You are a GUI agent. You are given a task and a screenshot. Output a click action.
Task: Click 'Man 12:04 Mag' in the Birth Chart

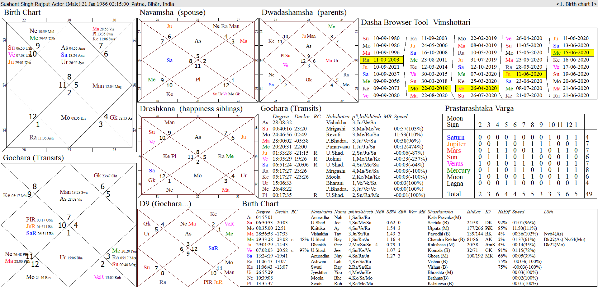[x=107, y=86]
